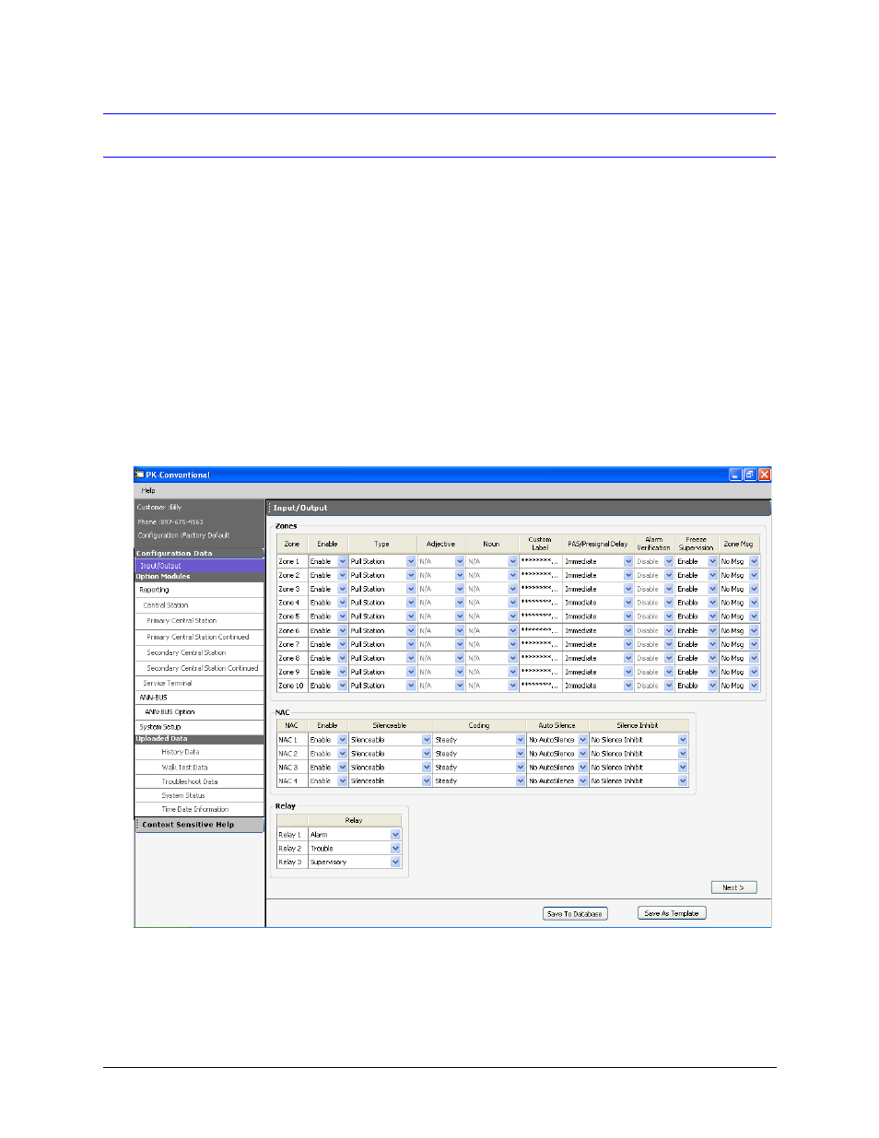879x1138 pixels.
Task: Close the PK-Conventional window
Action: 765,475
